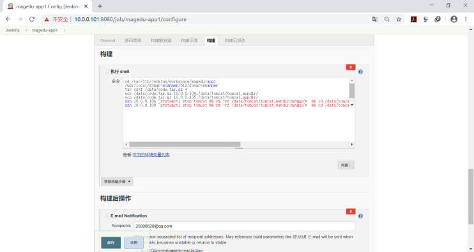
Task: Reload the Jenkins configure page
Action: 32,19
